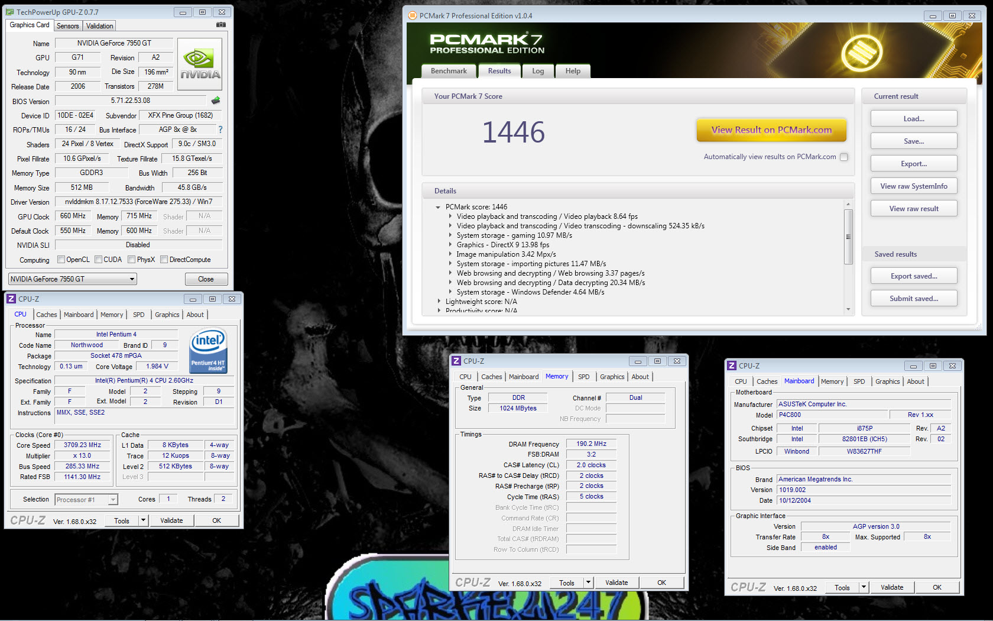The image size is (993, 621).
Task: Open About tab in CPU-Z CPU window
Action: pos(195,315)
